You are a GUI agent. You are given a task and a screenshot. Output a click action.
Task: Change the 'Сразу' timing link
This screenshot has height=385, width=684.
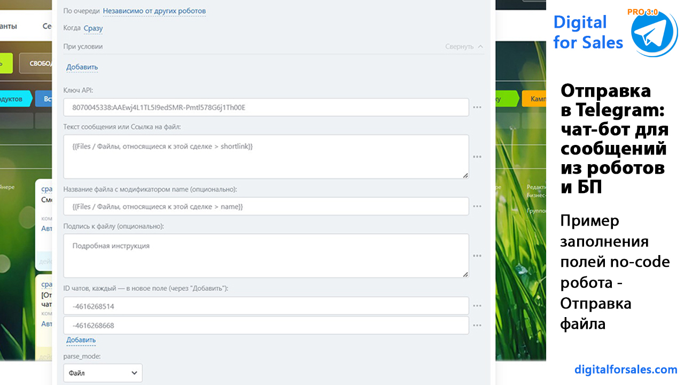[x=94, y=28]
